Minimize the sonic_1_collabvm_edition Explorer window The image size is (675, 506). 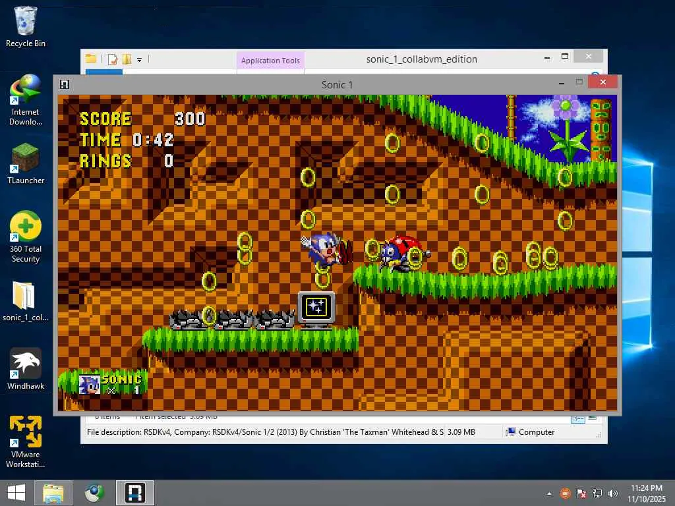point(546,57)
